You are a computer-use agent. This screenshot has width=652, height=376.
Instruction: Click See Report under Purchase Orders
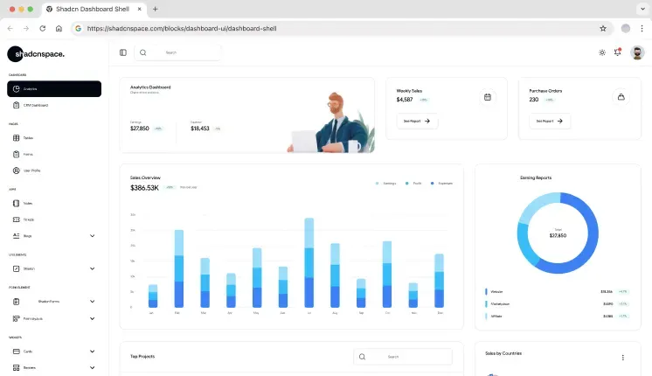pyautogui.click(x=550, y=122)
